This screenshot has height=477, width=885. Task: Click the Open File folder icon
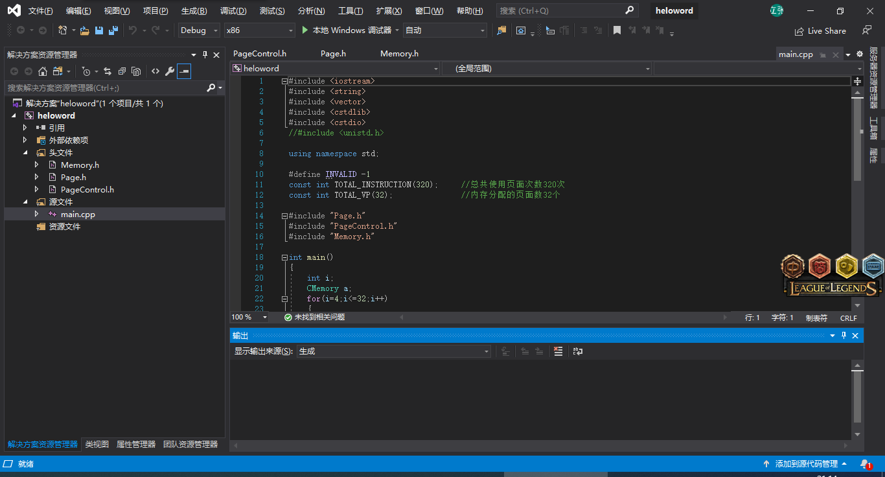point(84,30)
